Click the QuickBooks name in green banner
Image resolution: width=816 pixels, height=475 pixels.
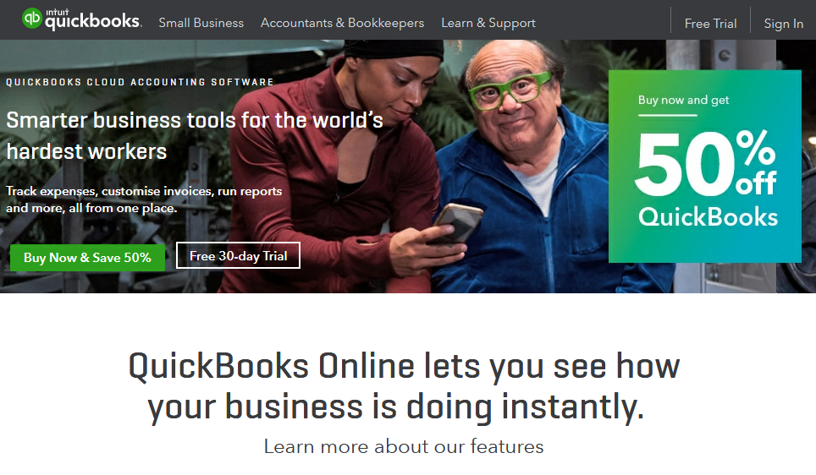[708, 217]
